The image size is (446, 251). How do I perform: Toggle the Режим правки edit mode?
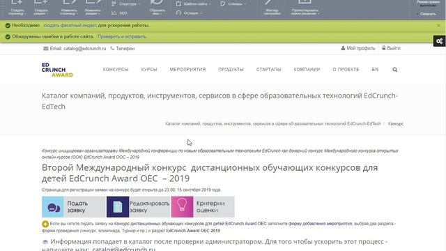(428, 3)
